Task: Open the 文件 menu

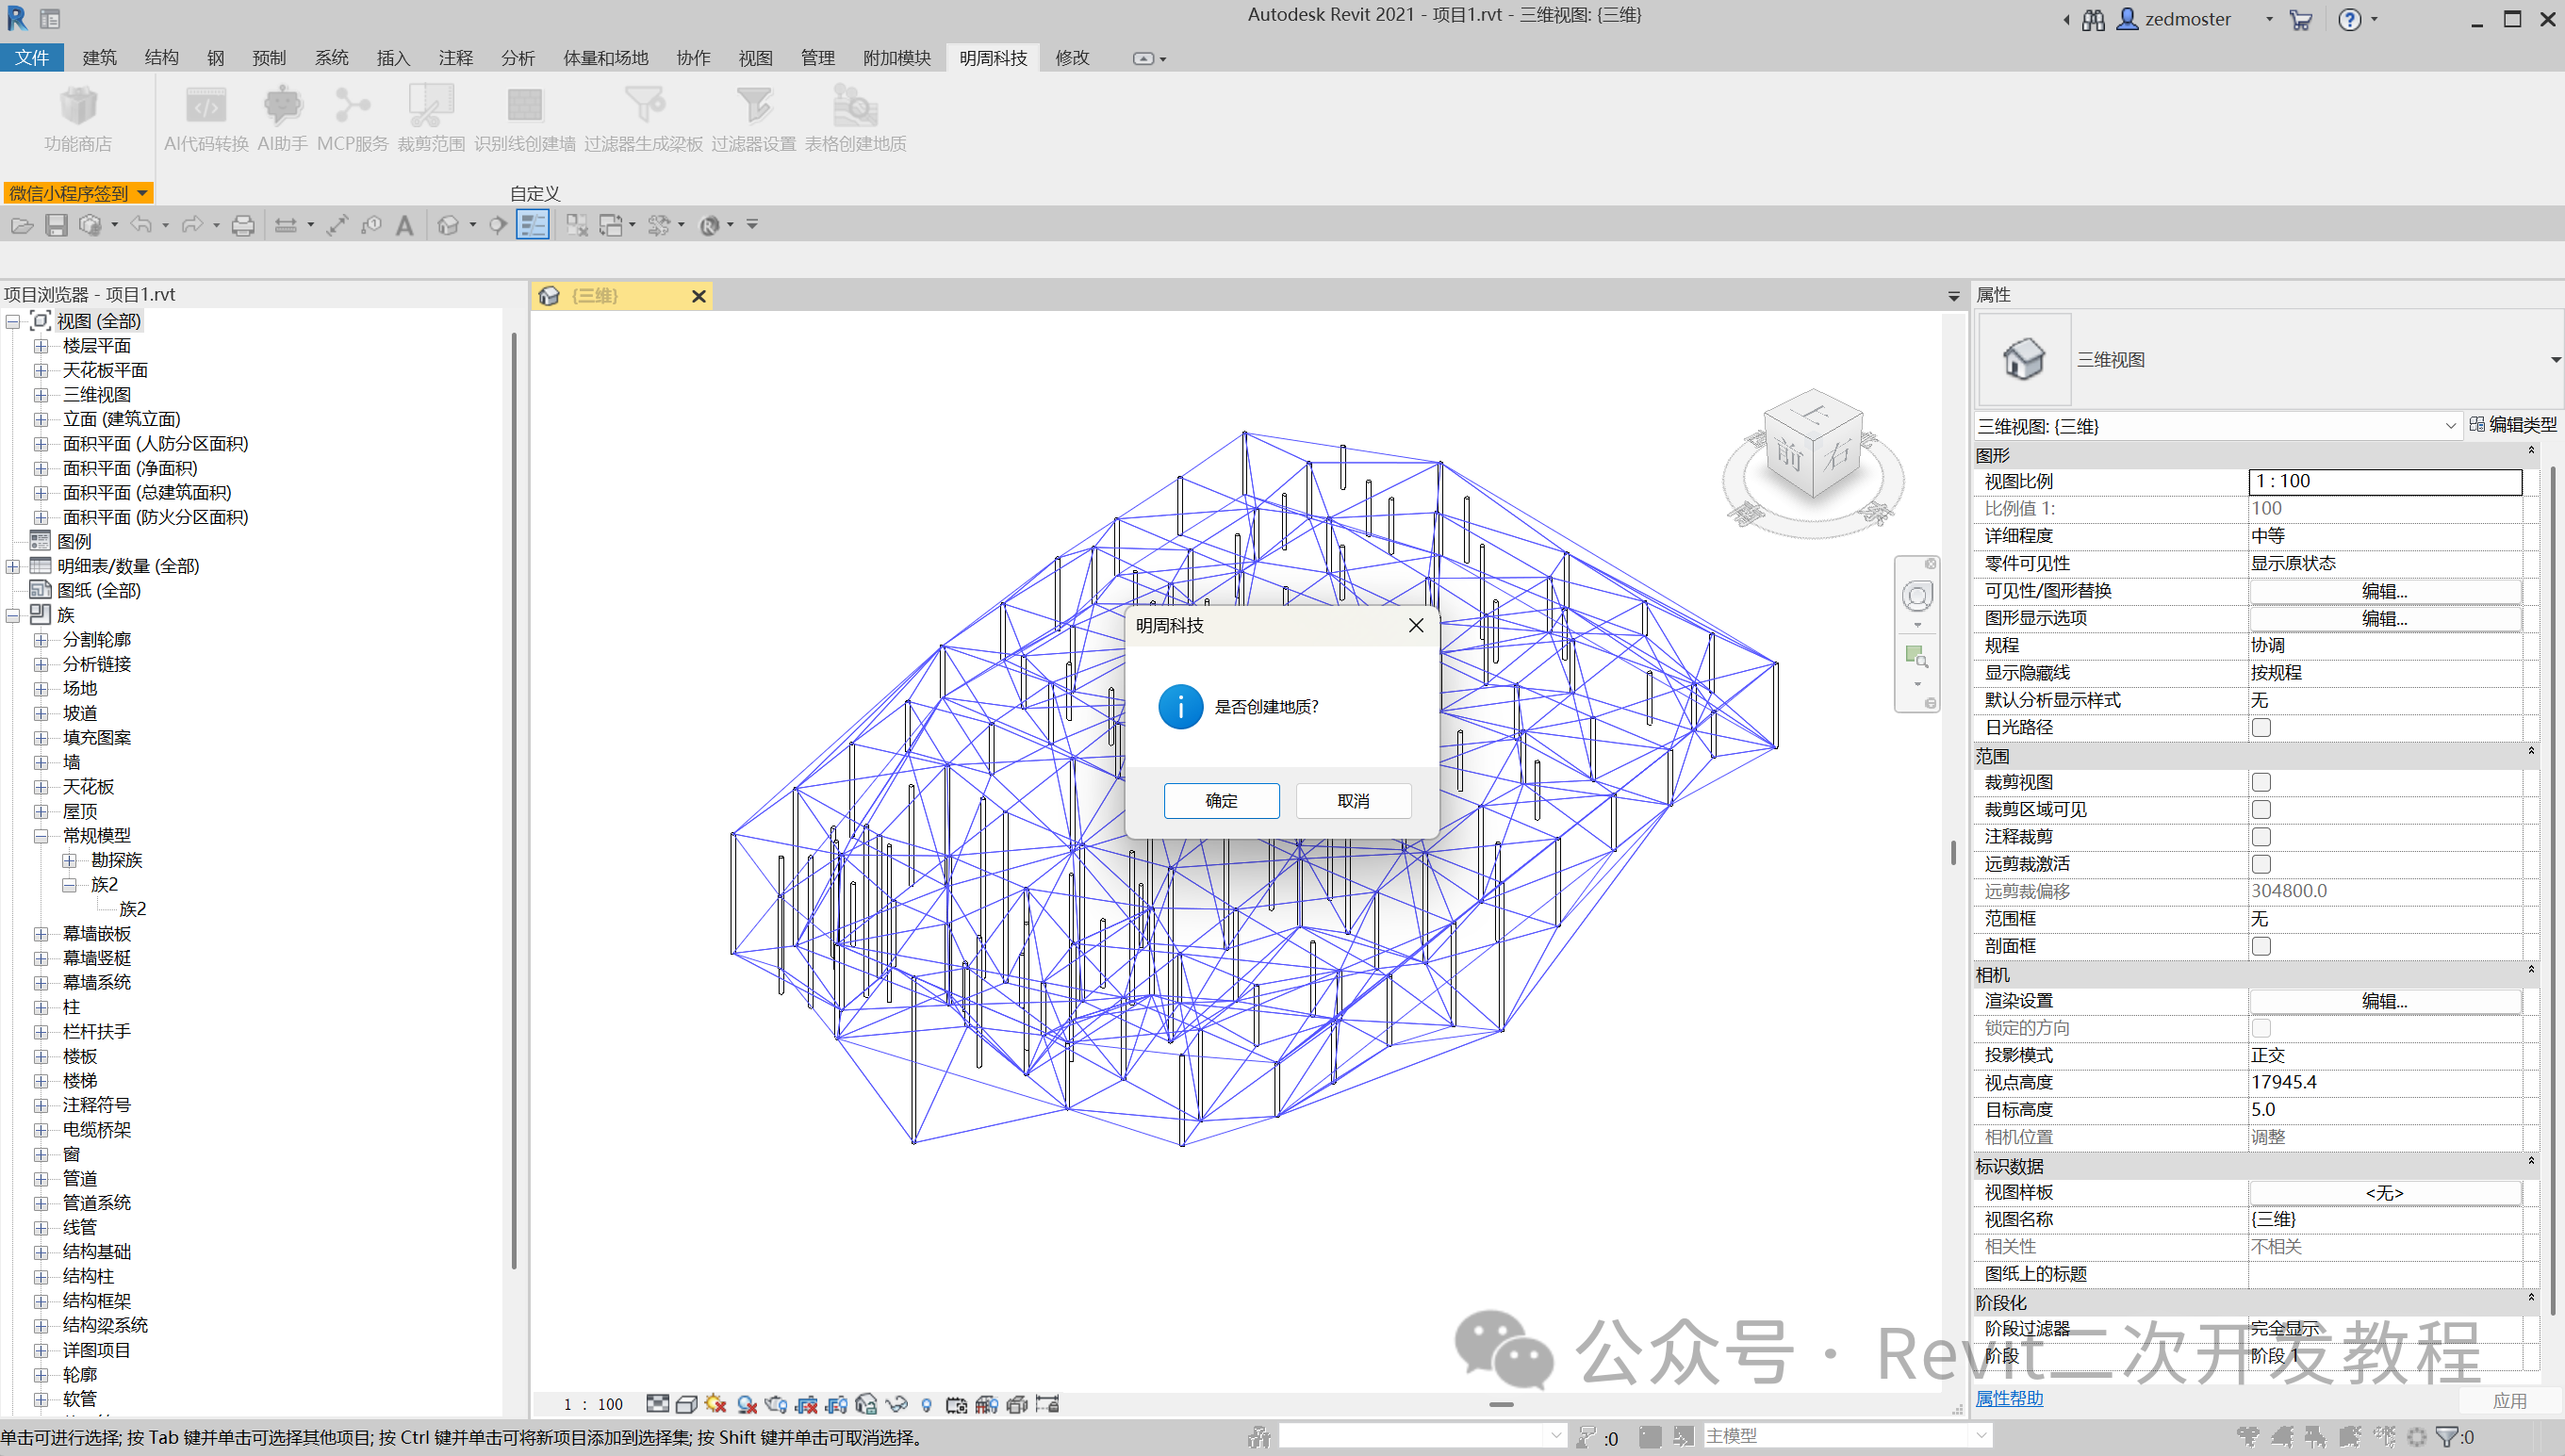Action: pyautogui.click(x=32, y=58)
